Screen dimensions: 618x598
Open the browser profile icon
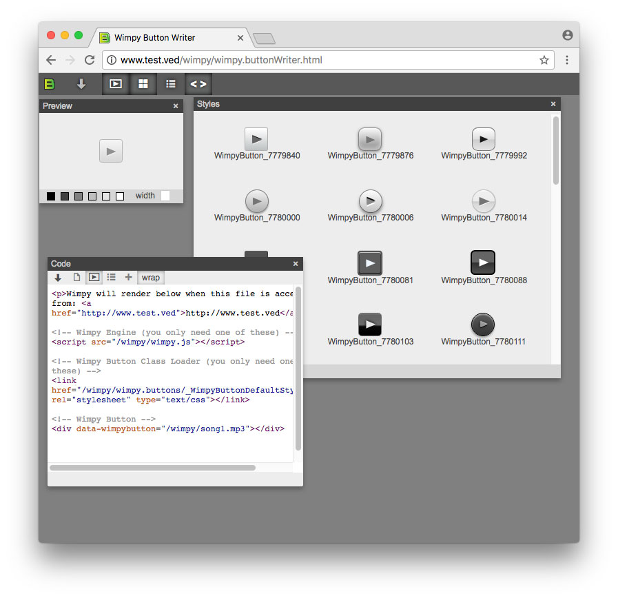(x=567, y=35)
